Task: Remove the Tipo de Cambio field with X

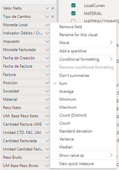Action: [53, 17]
